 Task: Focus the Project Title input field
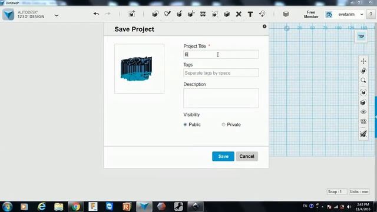(221, 54)
